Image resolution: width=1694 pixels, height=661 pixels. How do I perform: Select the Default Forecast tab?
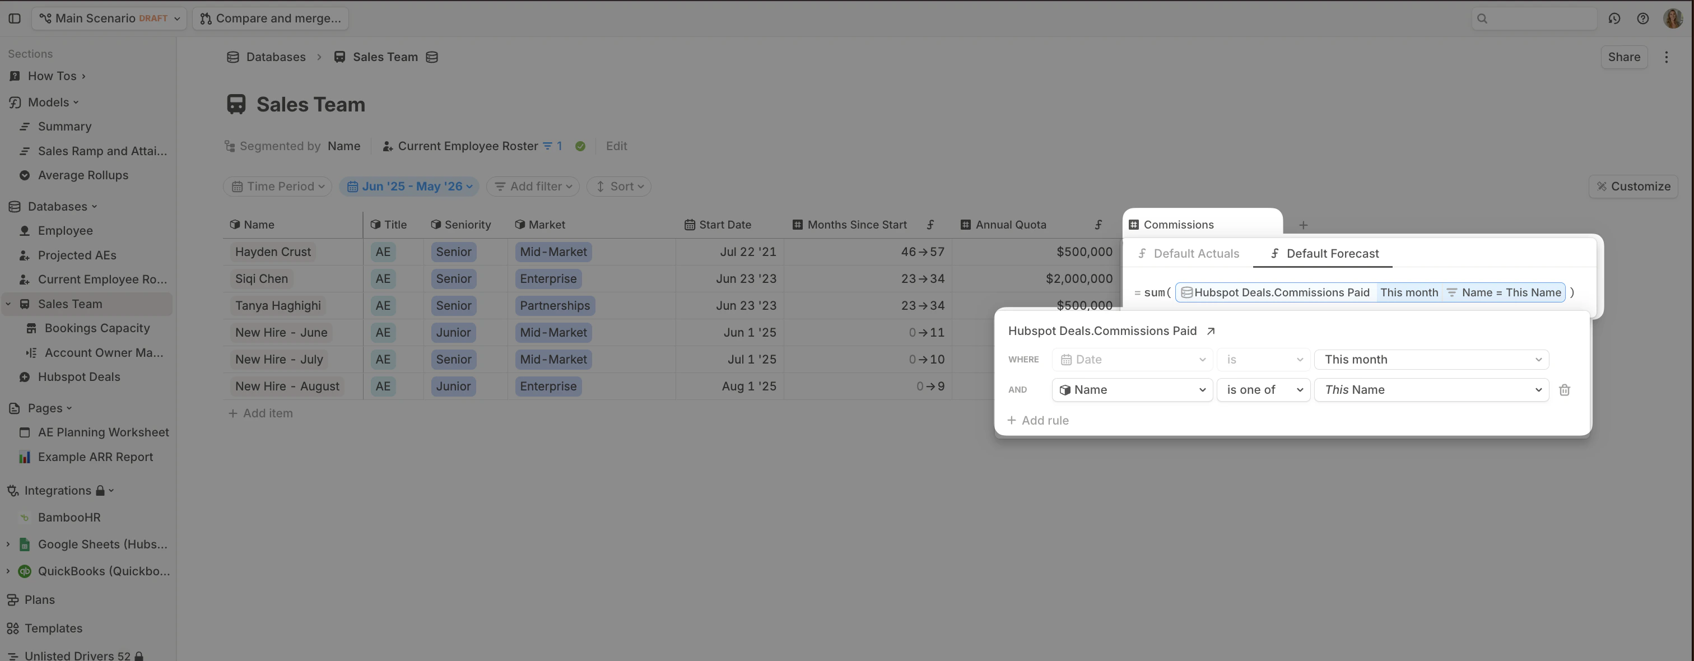pyautogui.click(x=1323, y=254)
